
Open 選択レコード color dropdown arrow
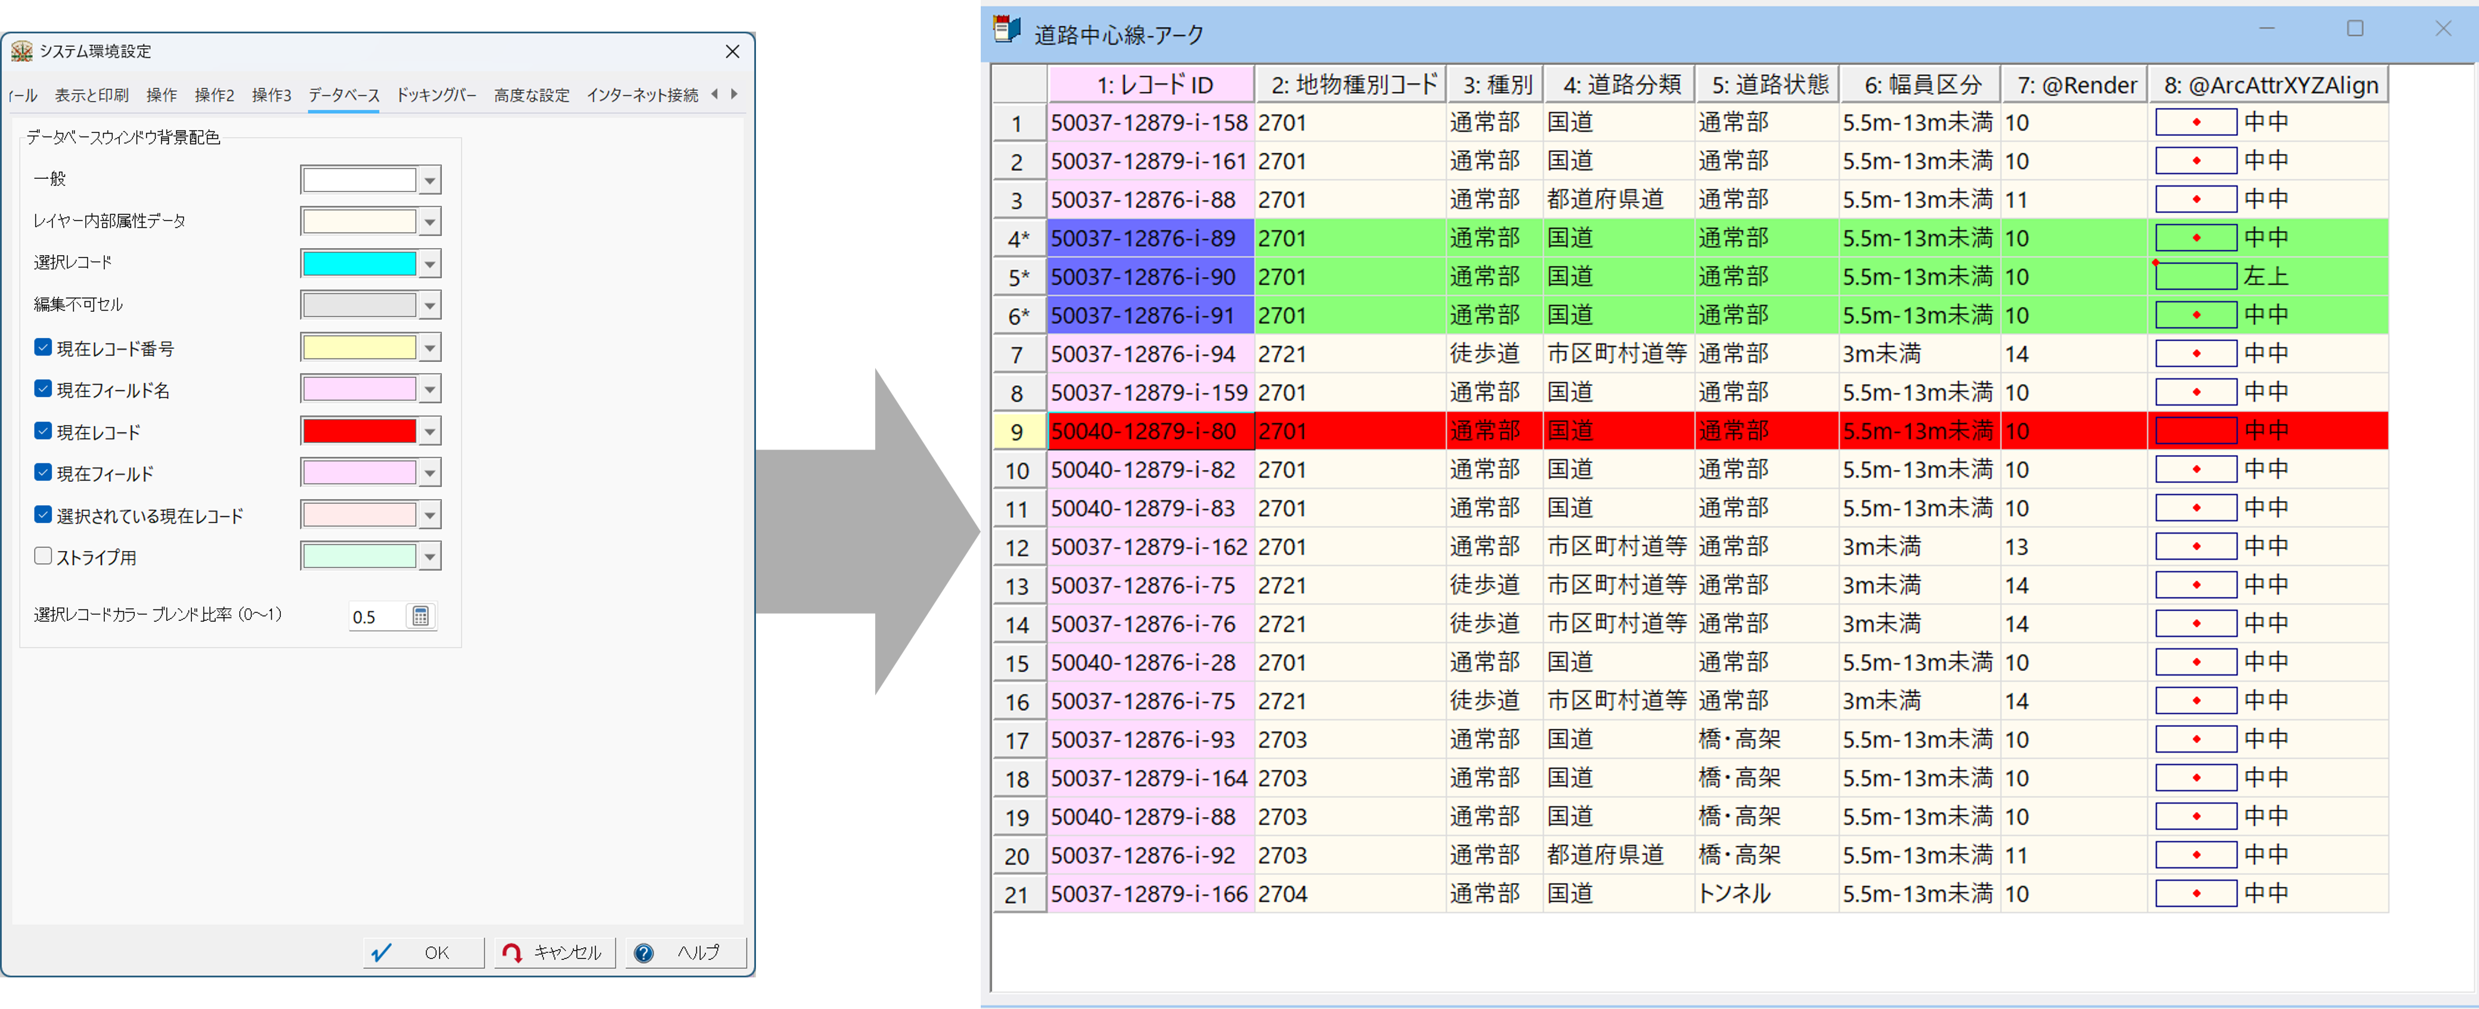pos(430,264)
